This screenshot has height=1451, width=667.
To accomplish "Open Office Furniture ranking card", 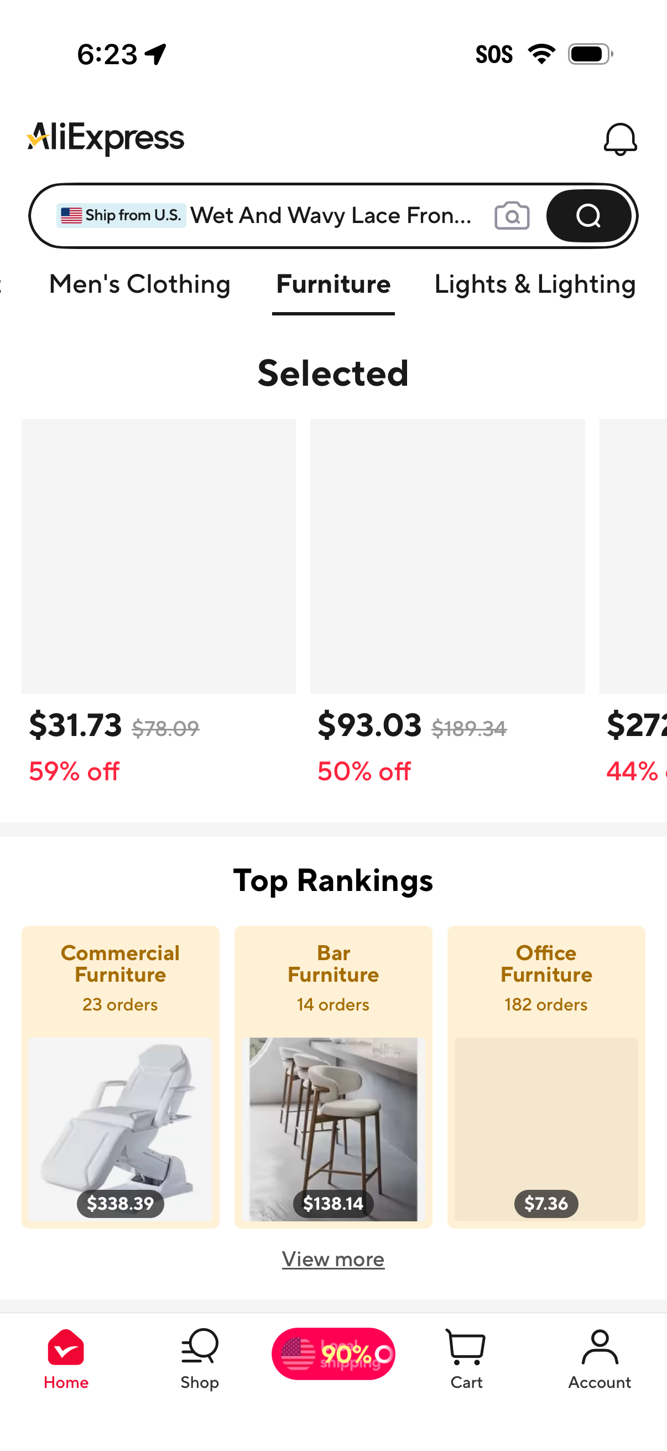I will pyautogui.click(x=546, y=1076).
